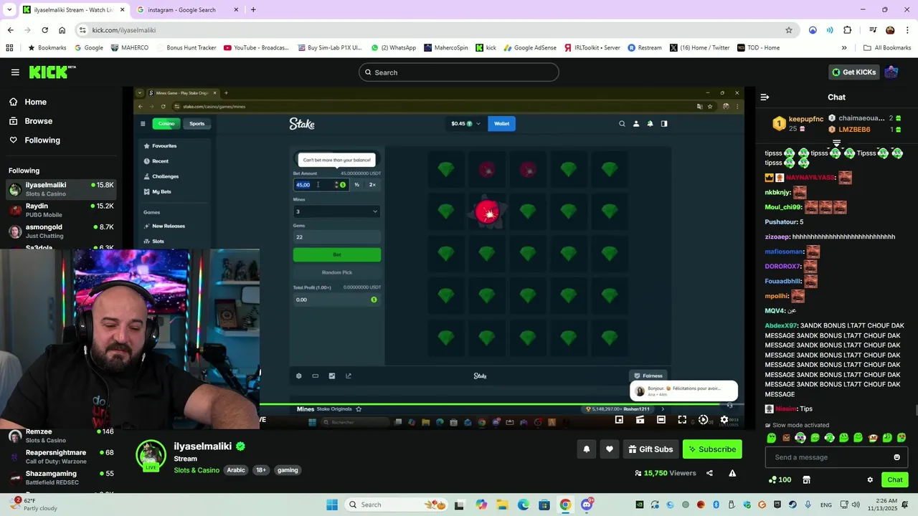Click the Windows Start button
918x516 pixels.
click(332, 505)
